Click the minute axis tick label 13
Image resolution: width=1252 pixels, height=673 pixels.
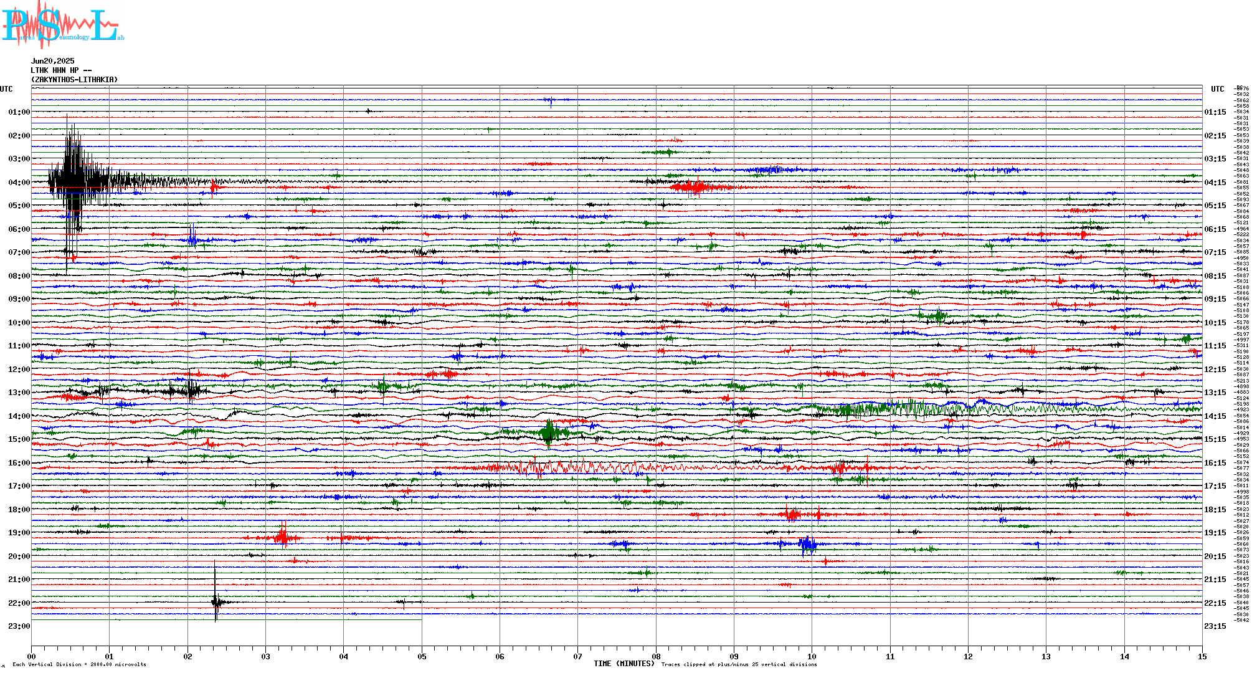(x=1046, y=656)
